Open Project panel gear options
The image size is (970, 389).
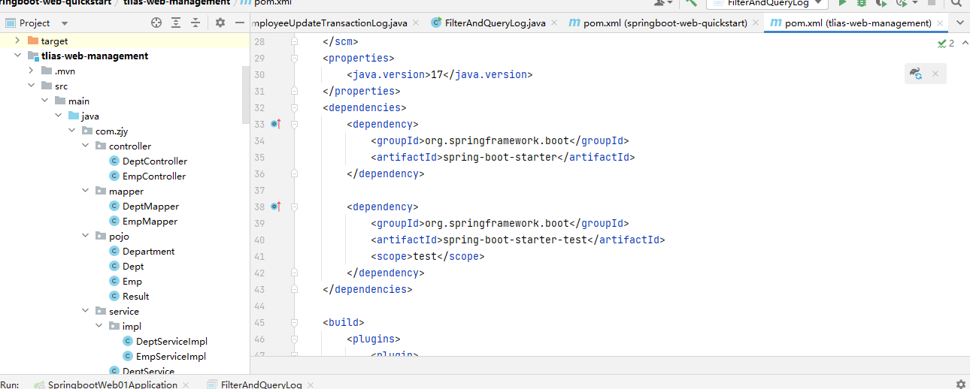(x=220, y=23)
